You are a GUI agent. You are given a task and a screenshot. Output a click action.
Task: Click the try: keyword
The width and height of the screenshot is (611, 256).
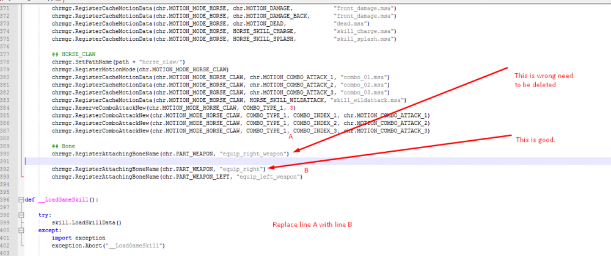coord(45,215)
